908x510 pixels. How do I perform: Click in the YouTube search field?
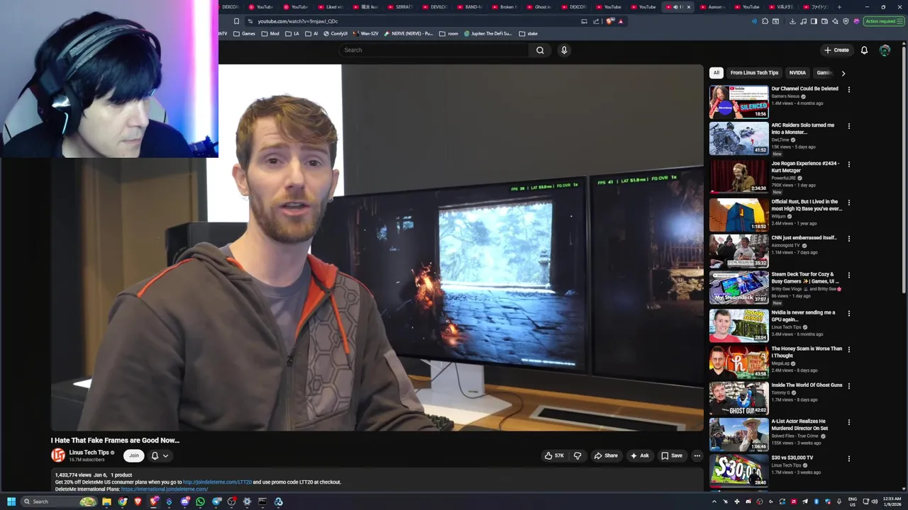(x=434, y=50)
